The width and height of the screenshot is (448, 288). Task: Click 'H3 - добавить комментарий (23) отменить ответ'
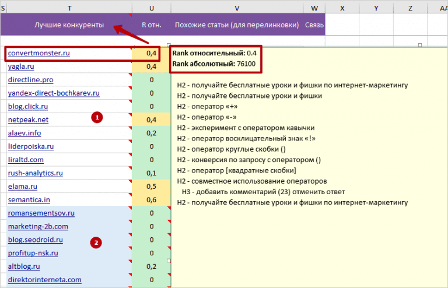click(264, 192)
